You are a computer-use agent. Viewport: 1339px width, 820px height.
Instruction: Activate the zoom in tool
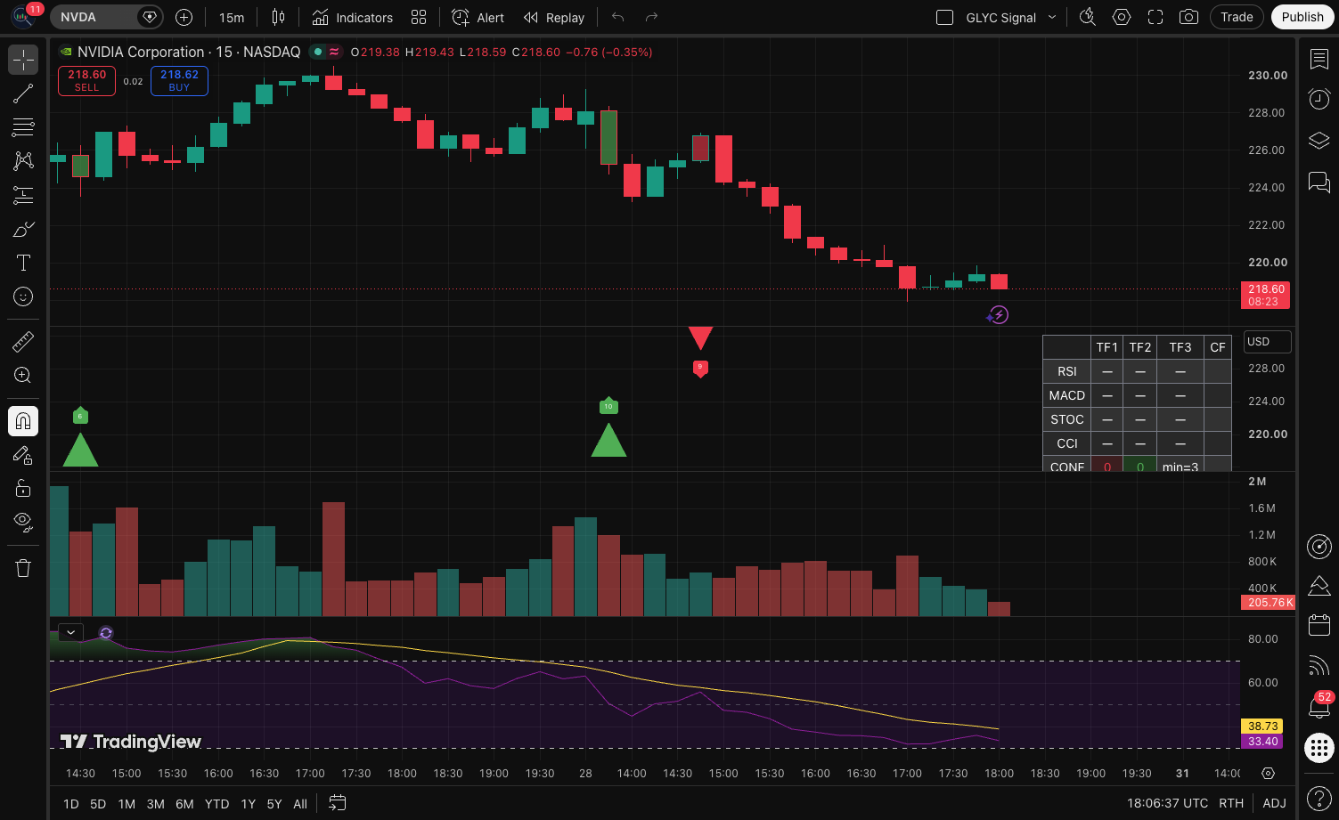pyautogui.click(x=23, y=375)
